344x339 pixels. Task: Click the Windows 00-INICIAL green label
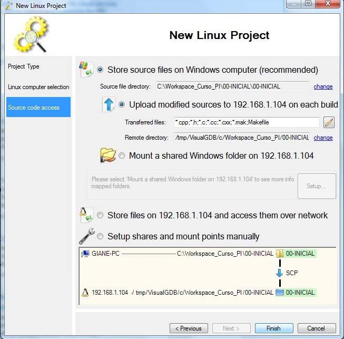pos(300,254)
